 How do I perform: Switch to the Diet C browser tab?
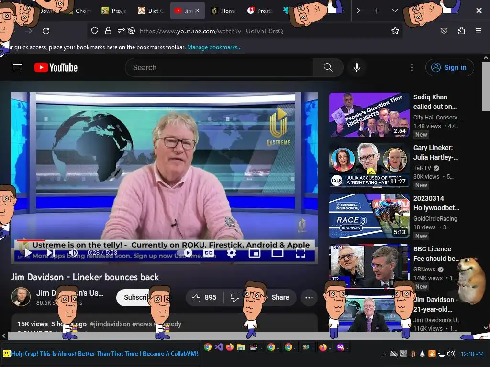151,11
